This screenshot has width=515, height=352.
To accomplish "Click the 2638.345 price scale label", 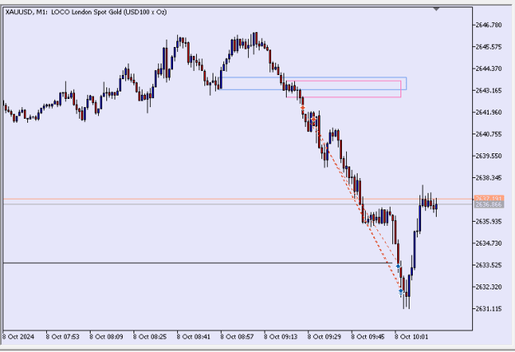I will 489,178.
